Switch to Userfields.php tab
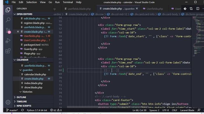 click(153, 9)
